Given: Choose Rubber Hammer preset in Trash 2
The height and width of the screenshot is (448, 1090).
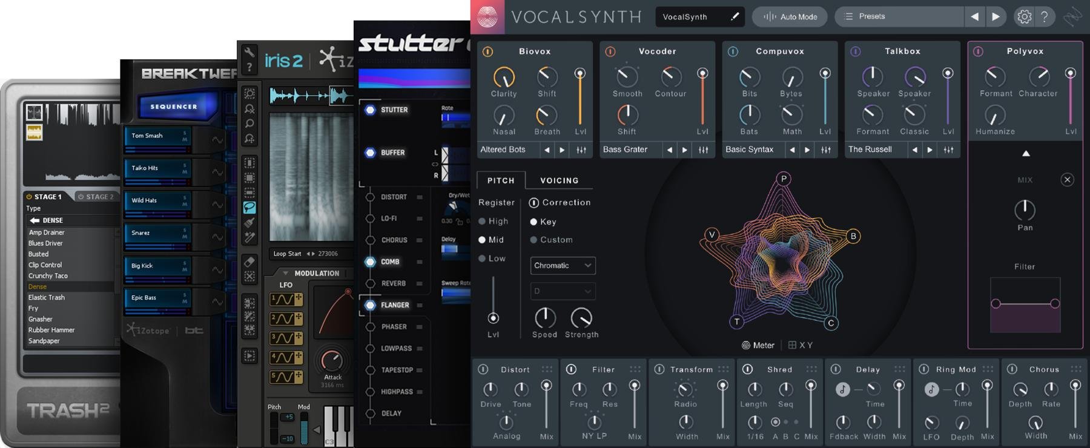Looking at the screenshot, I should coord(51,330).
